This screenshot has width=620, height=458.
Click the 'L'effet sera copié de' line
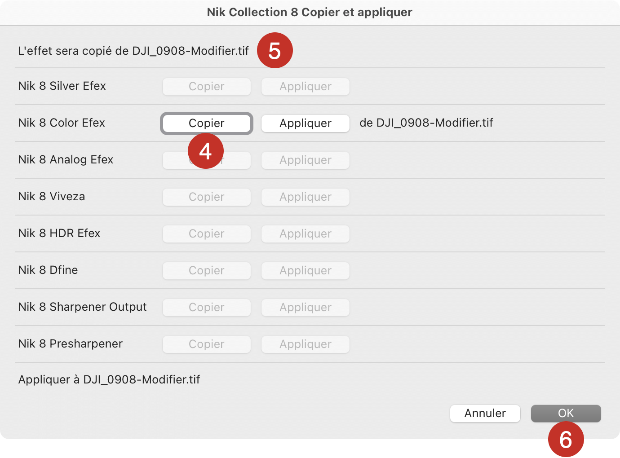point(133,51)
